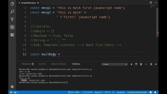Viewport: 167px width, 94px height.
Task: Click highlighted 'first' text in terminal
Action: pyautogui.click(x=24, y=80)
